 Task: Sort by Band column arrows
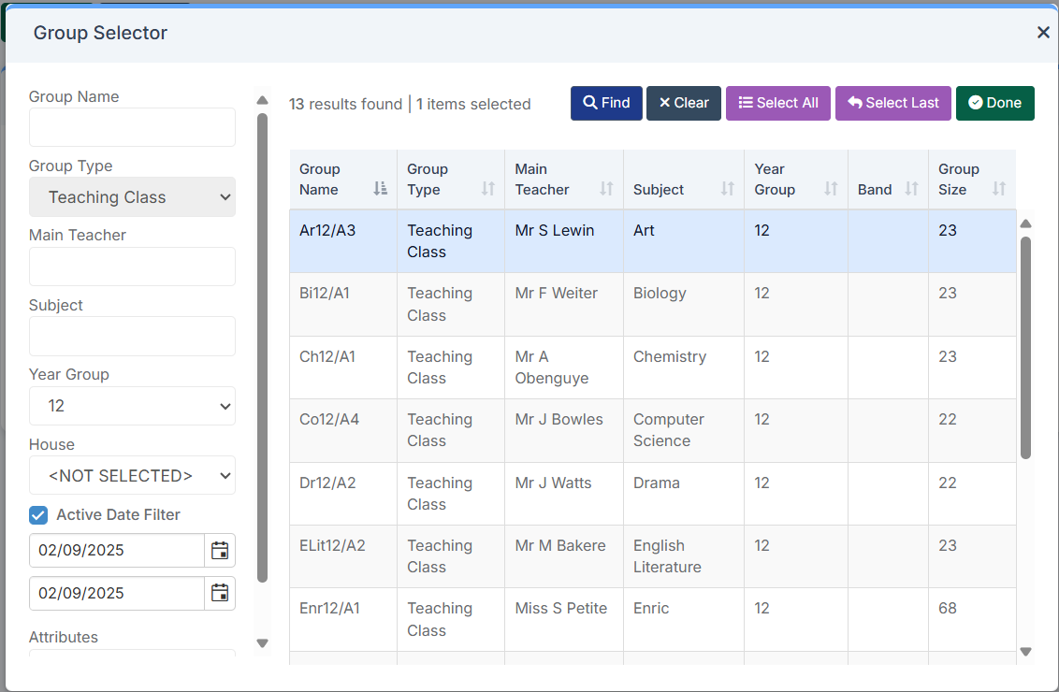(x=911, y=189)
